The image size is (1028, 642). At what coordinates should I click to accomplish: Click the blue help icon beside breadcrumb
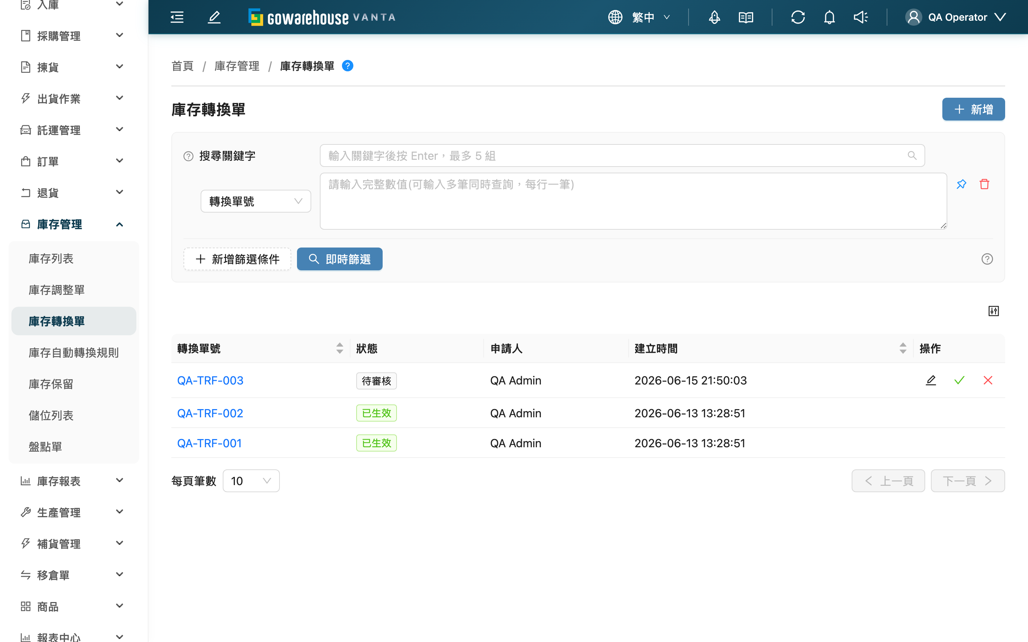click(x=347, y=66)
